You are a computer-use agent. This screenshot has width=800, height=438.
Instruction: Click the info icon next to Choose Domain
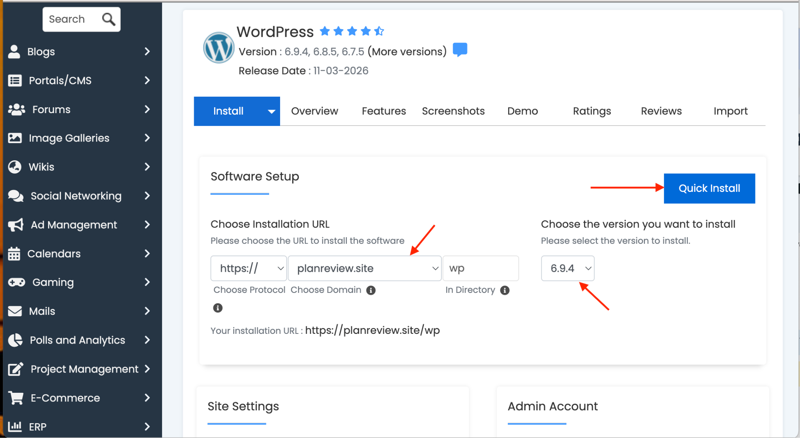[371, 290]
